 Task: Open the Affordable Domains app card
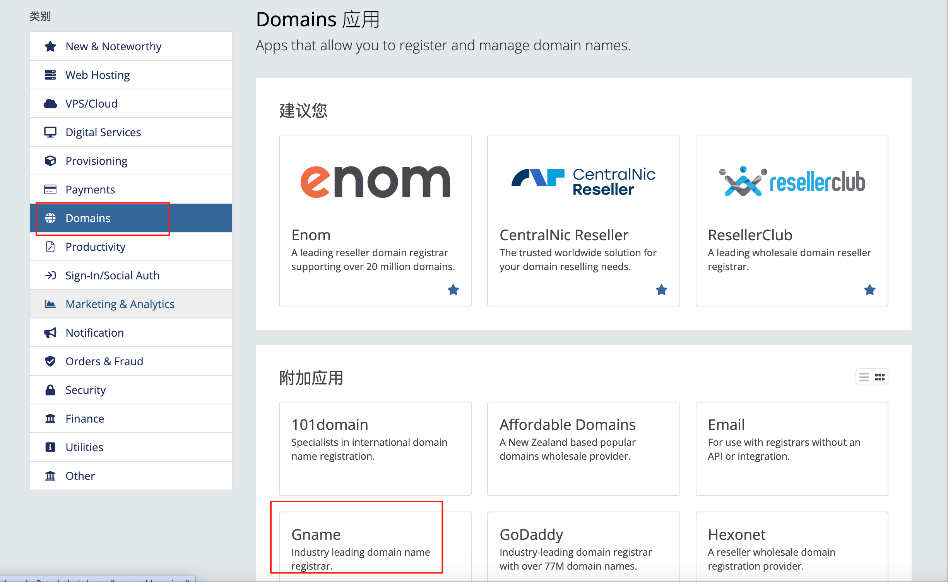584,449
